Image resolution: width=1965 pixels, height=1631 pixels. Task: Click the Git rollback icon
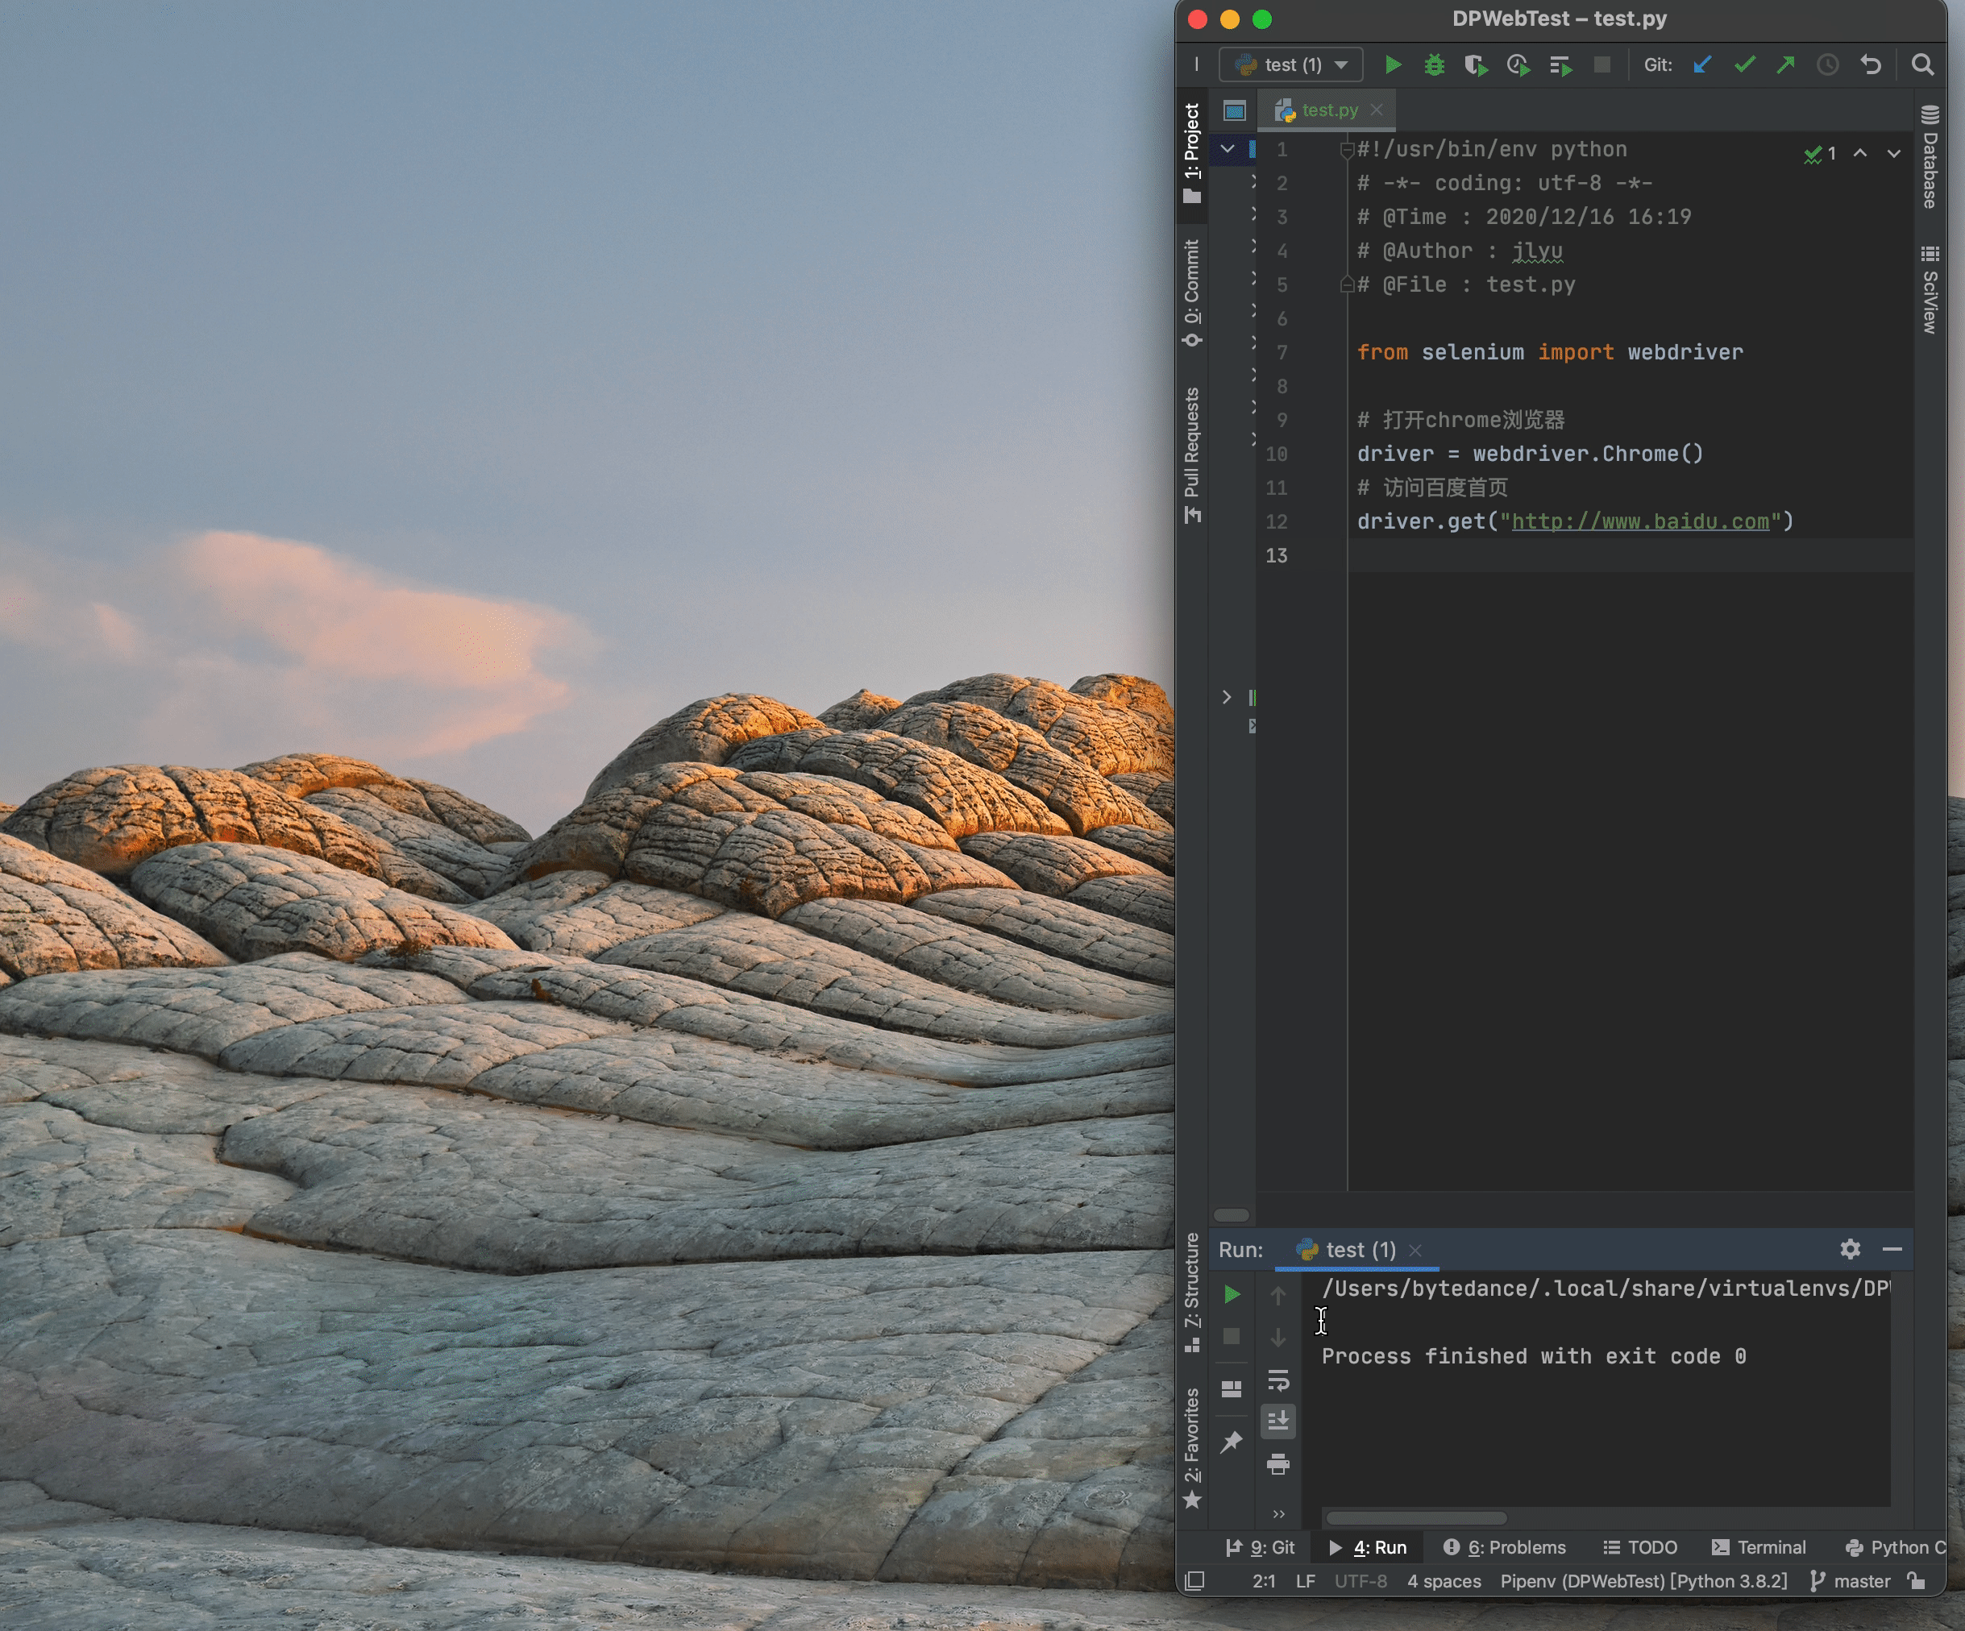pyautogui.click(x=1871, y=64)
